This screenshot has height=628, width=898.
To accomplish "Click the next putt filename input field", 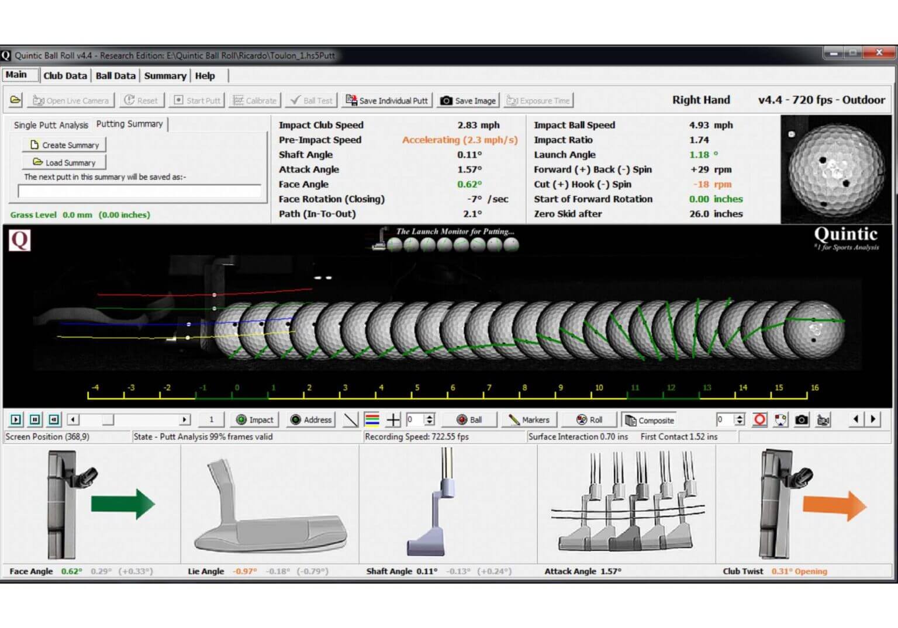I will click(x=139, y=191).
